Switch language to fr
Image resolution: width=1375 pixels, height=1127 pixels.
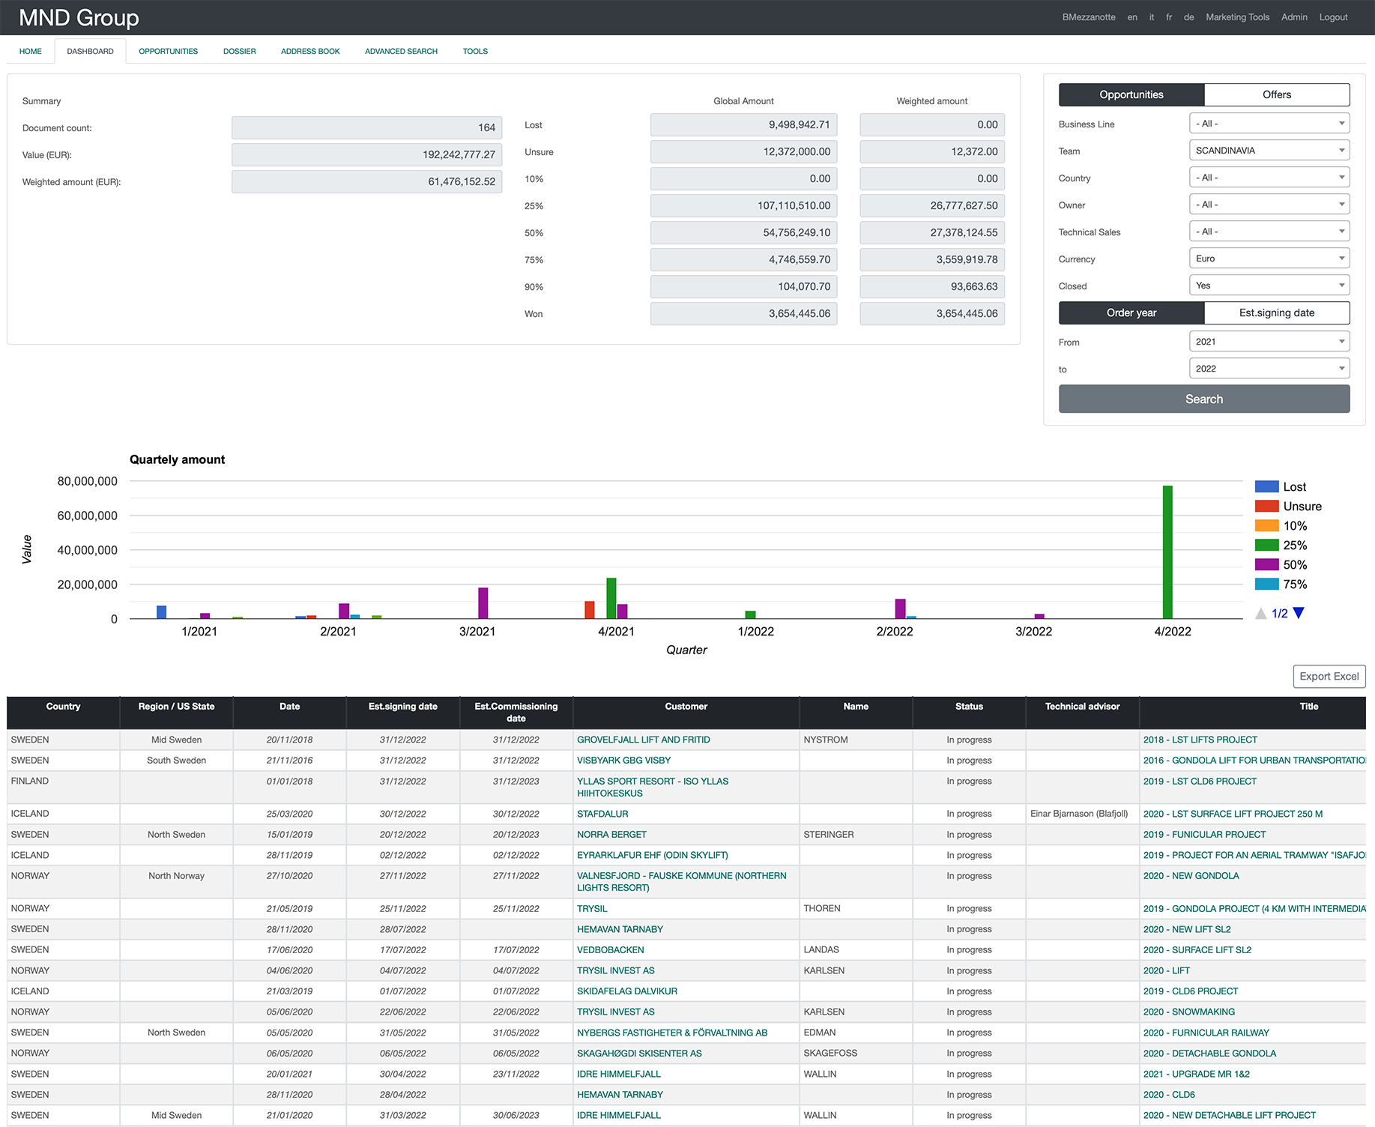[x=1169, y=17]
